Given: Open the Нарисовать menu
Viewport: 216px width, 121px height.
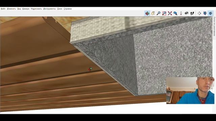Looking at the screenshot, I should pyautogui.click(x=36, y=9).
